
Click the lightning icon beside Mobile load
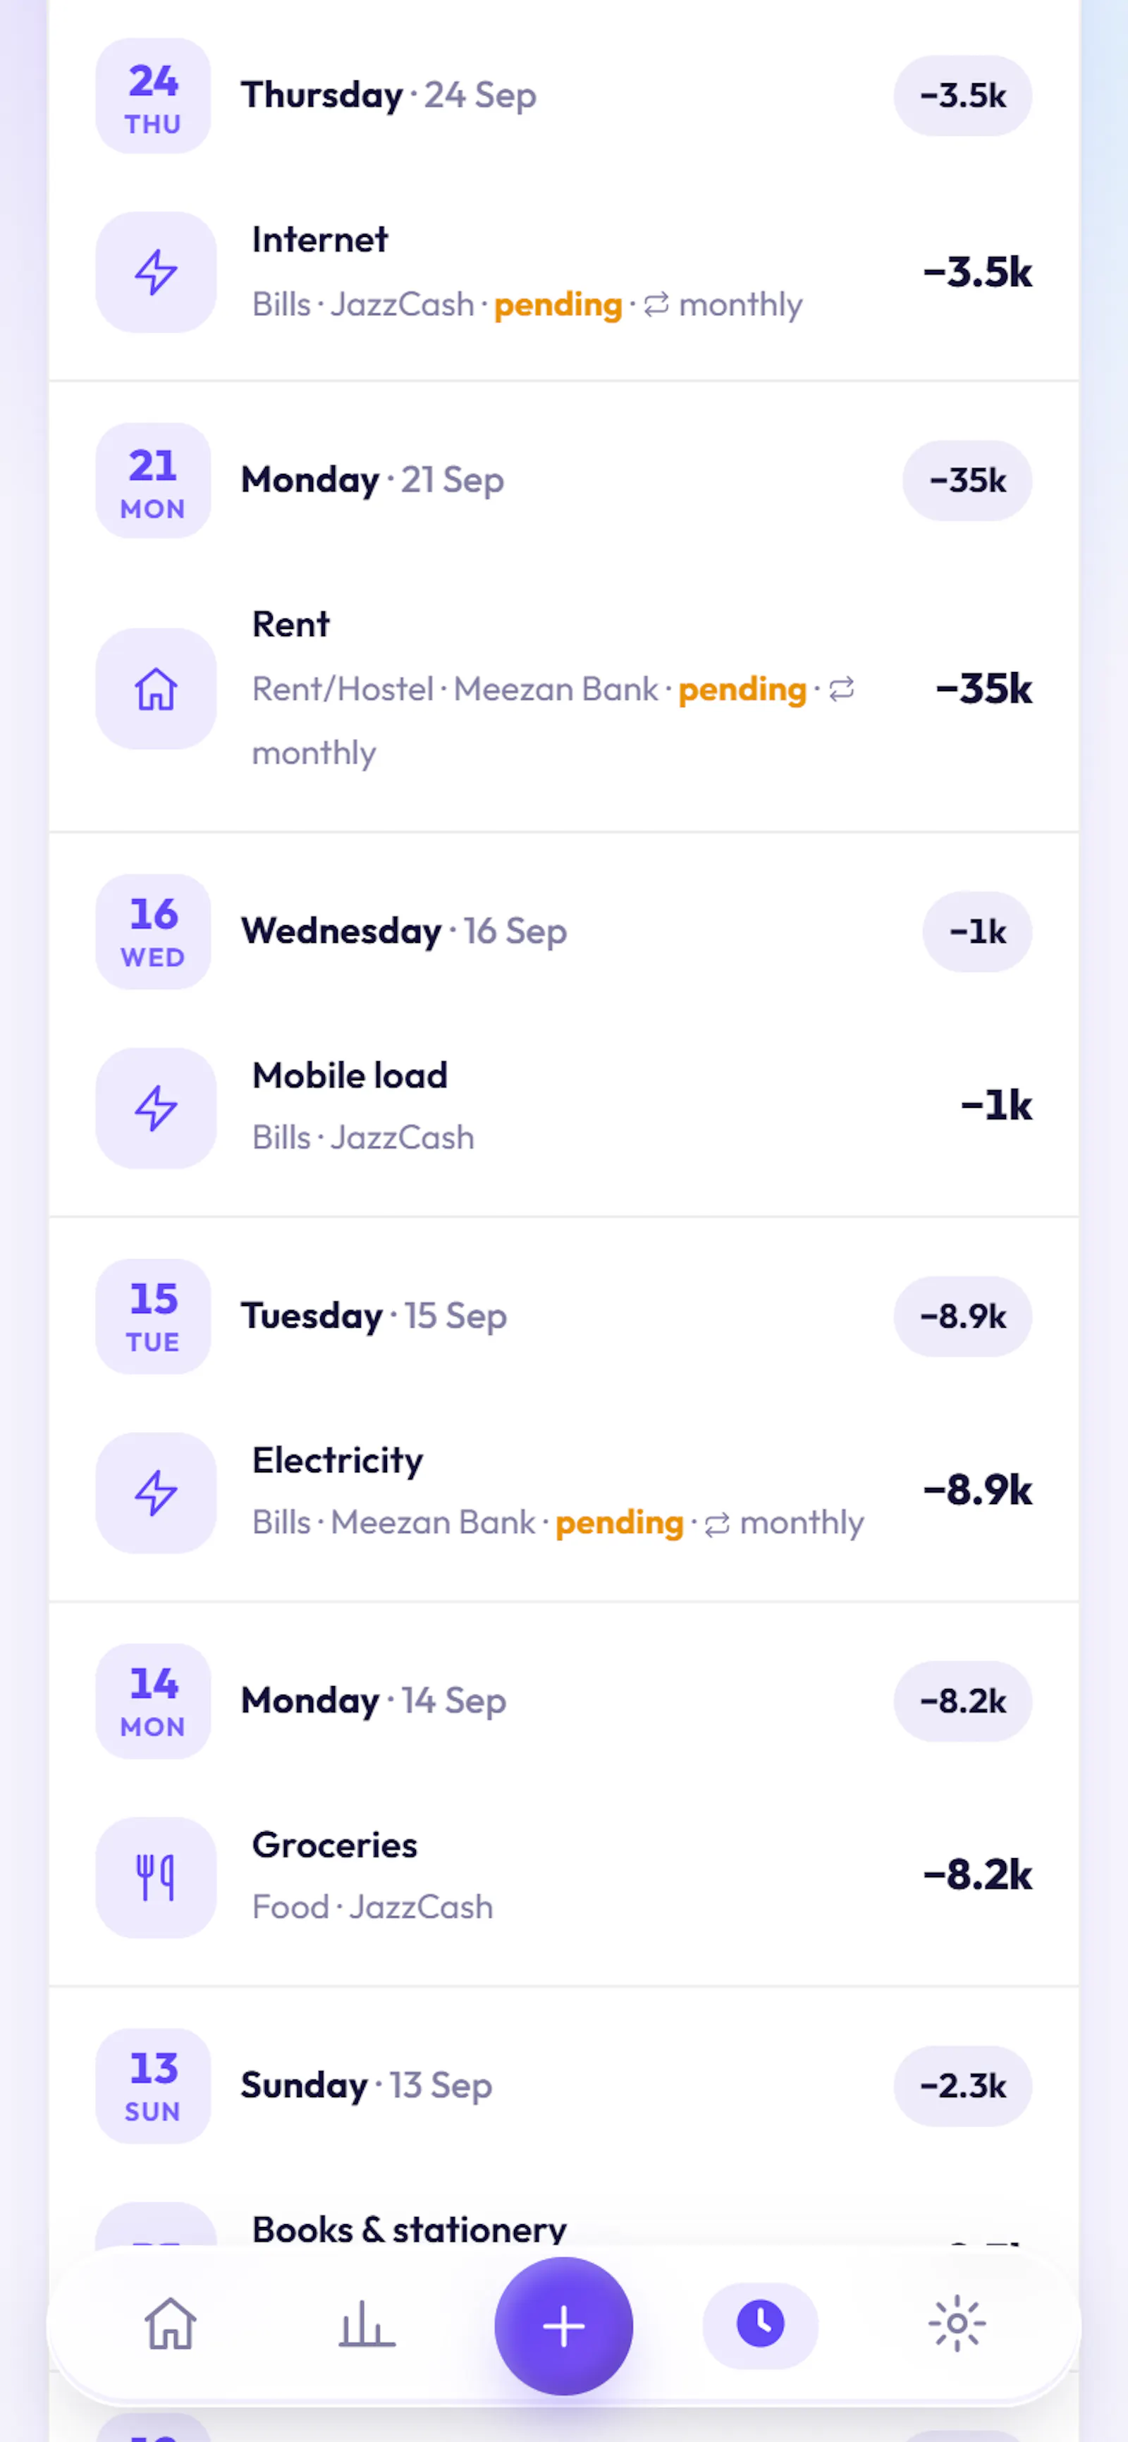(x=157, y=1109)
